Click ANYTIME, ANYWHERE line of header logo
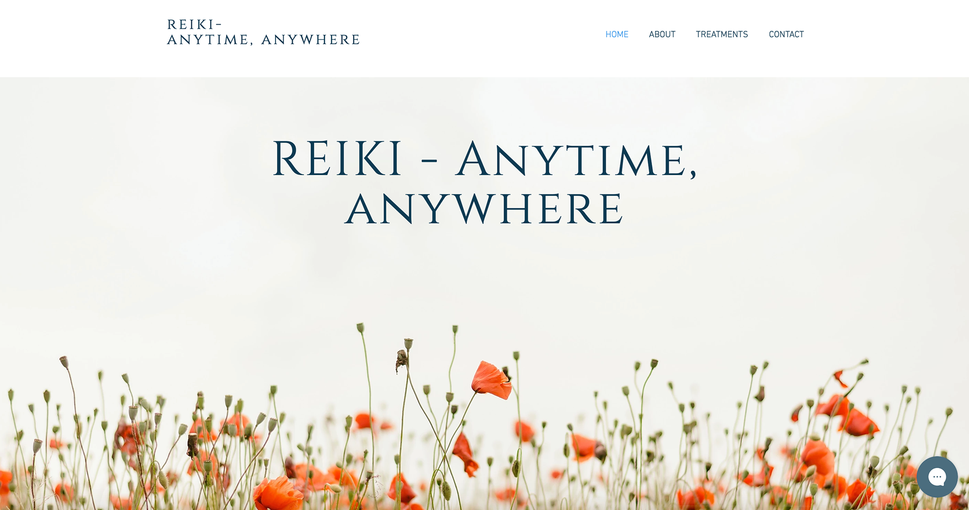The image size is (969, 510). (x=263, y=40)
